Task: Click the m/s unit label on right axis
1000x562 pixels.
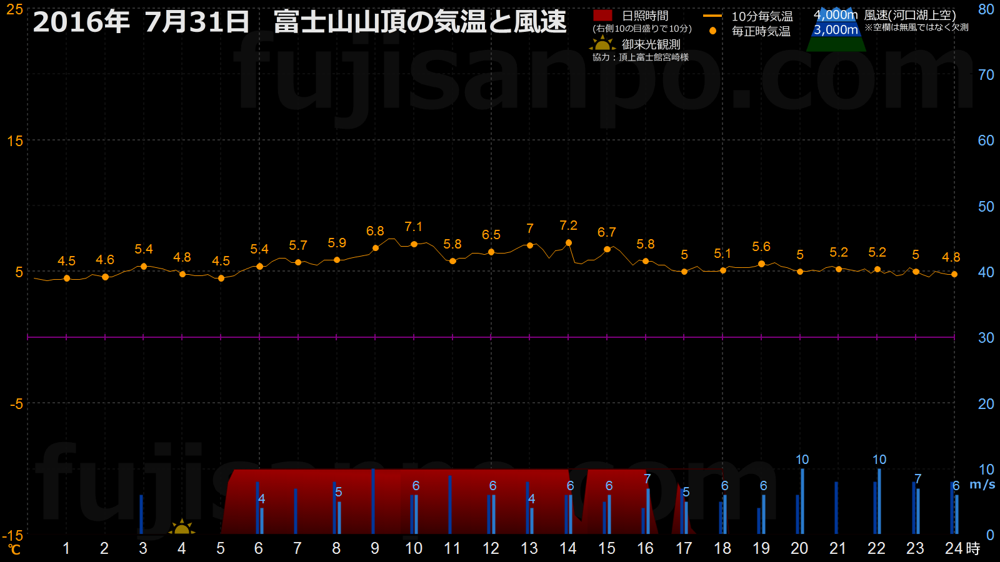Action: (x=982, y=485)
